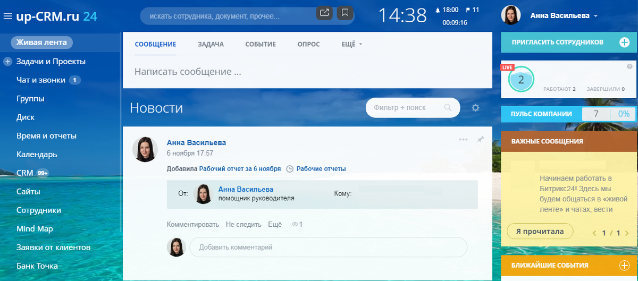Click the flag icon showing 11
This screenshot has height=281, width=638.
(467, 10)
